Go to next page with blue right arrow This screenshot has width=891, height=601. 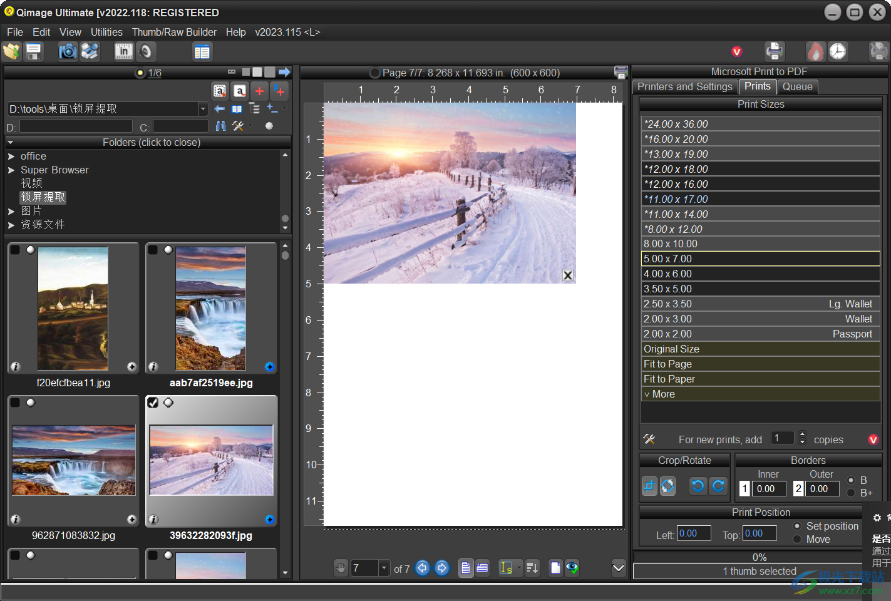coord(442,568)
